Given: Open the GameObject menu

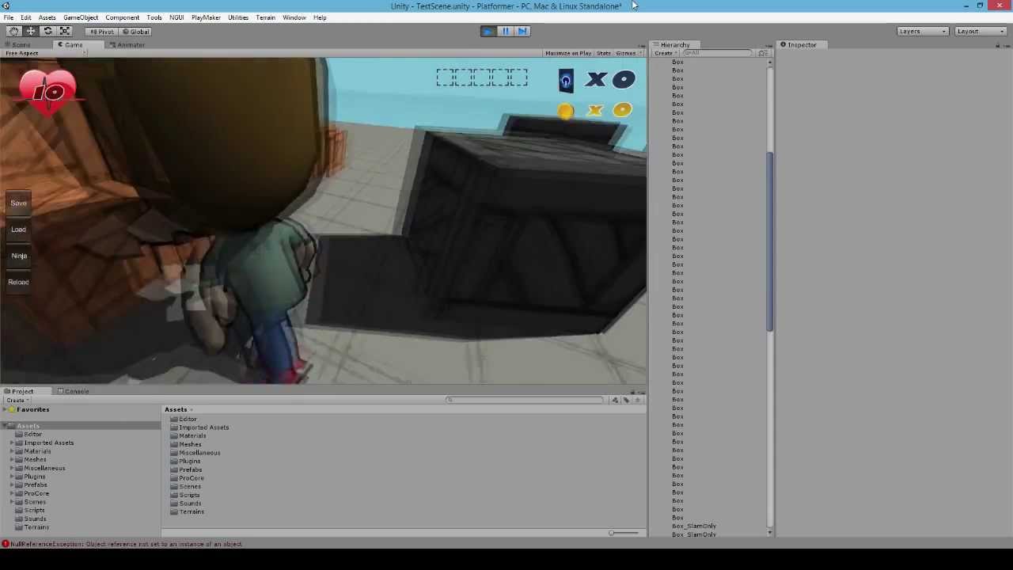Looking at the screenshot, I should (81, 17).
